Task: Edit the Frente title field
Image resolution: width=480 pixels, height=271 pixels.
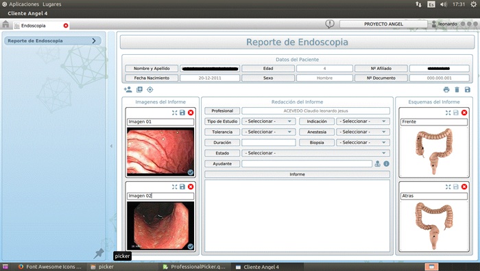Action: pyautogui.click(x=434, y=122)
